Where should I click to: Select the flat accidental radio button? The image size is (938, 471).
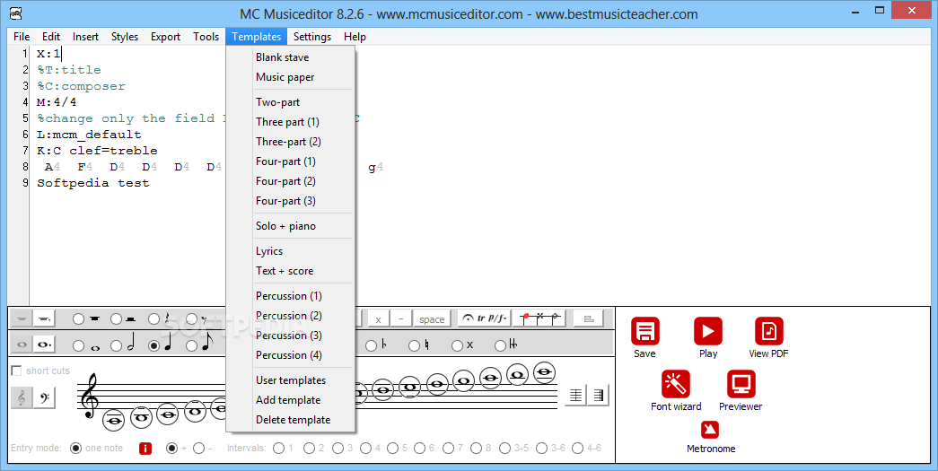pyautogui.click(x=371, y=345)
